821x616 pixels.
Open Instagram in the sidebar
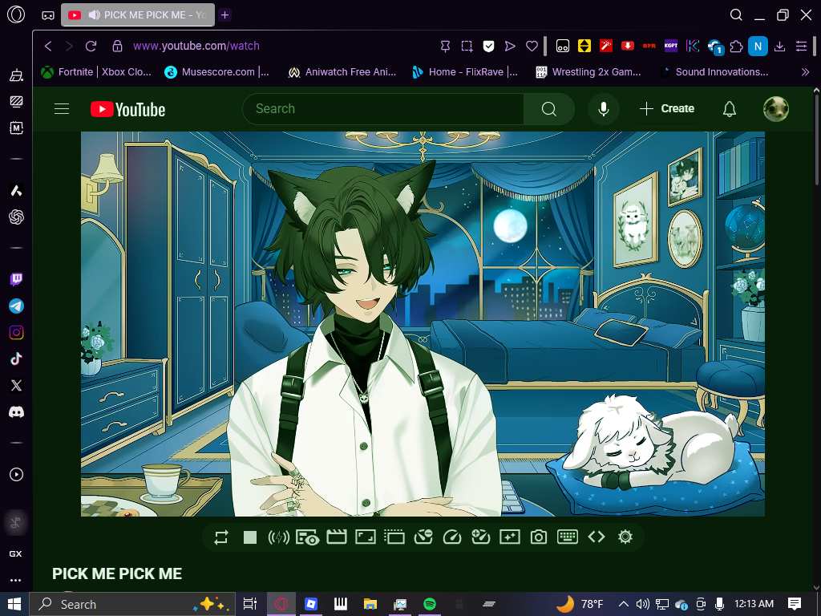point(16,333)
